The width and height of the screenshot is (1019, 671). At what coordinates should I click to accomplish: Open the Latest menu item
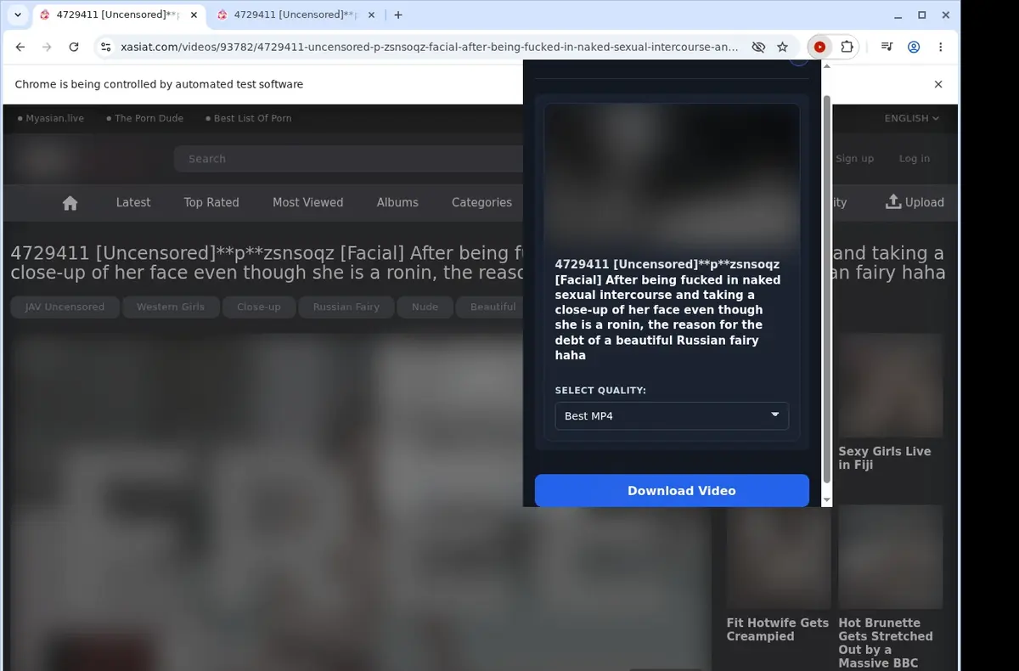tap(133, 202)
